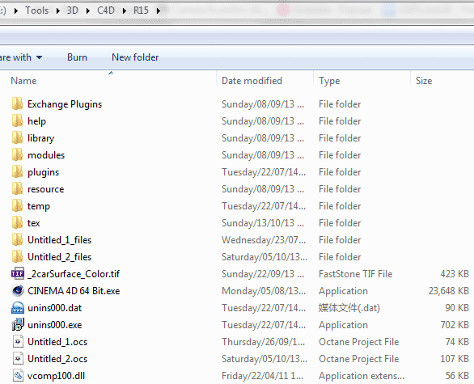The width and height of the screenshot is (474, 384).
Task: Click the Untitled_1.ocs Octane file icon
Action: [x=18, y=342]
